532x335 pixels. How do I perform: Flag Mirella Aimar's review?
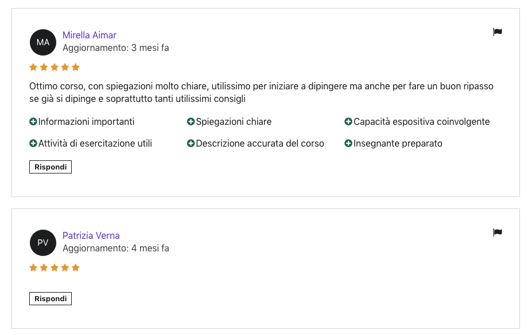[x=498, y=32]
